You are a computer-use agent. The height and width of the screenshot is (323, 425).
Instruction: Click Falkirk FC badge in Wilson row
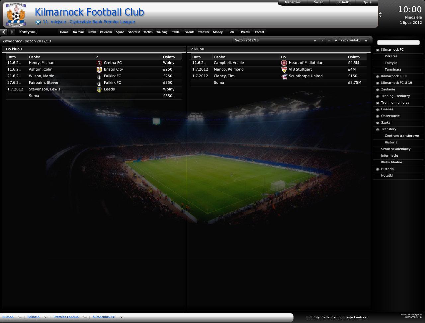(x=99, y=76)
